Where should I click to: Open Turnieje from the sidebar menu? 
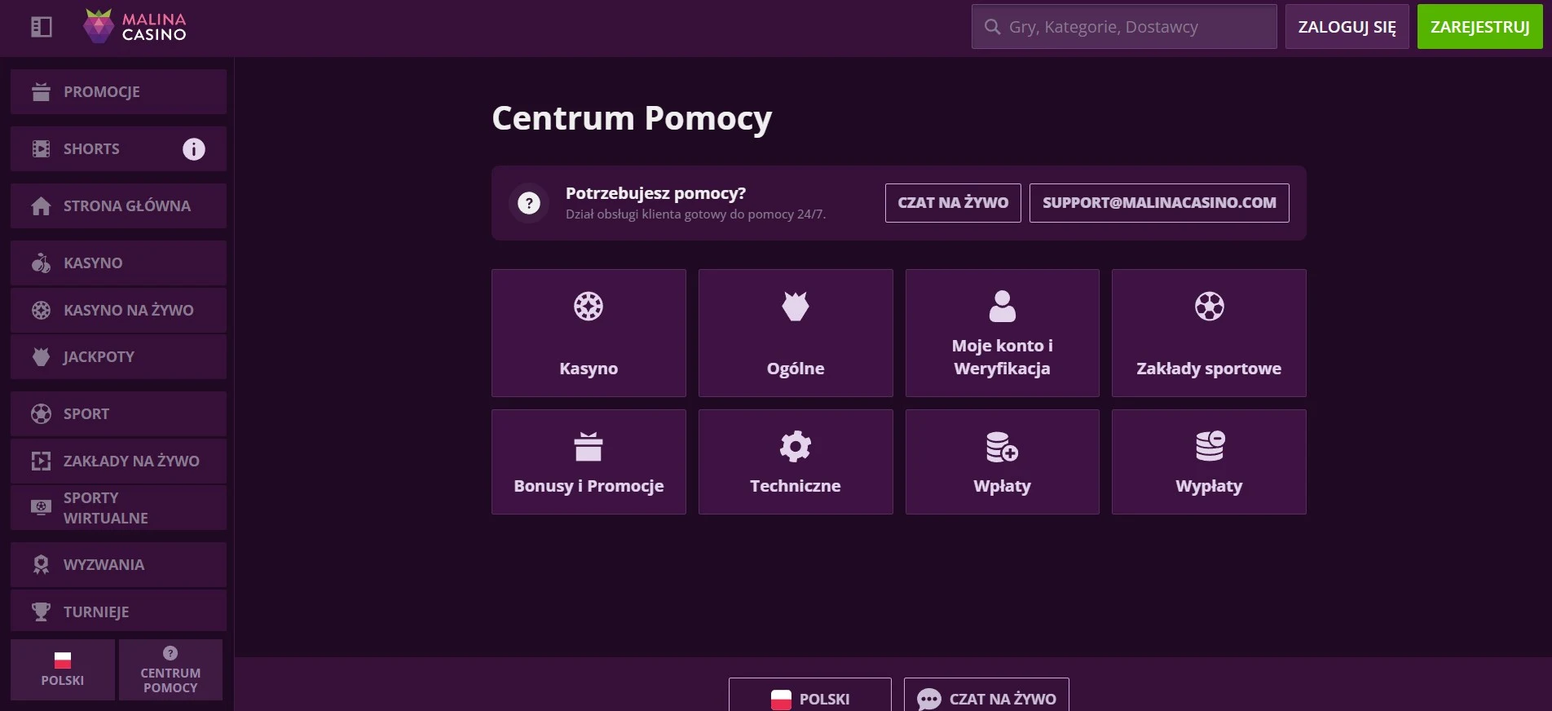(x=118, y=612)
